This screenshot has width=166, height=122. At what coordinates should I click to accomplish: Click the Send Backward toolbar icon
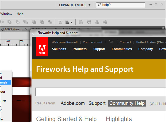42,22
